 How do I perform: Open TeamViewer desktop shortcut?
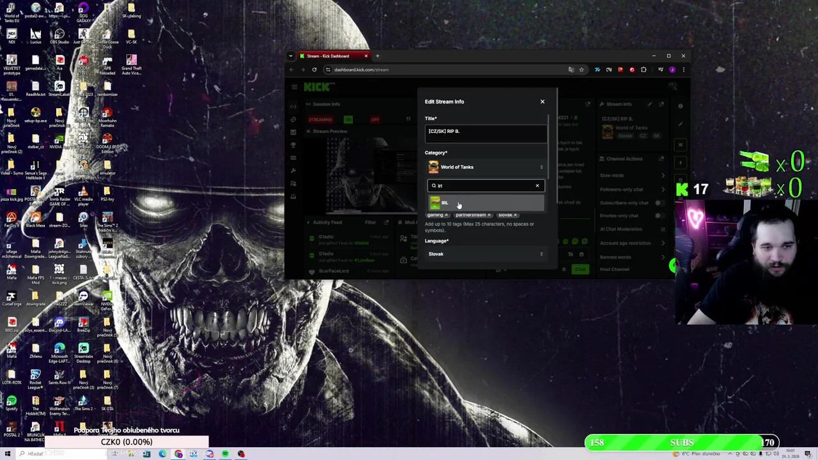[x=83, y=299]
